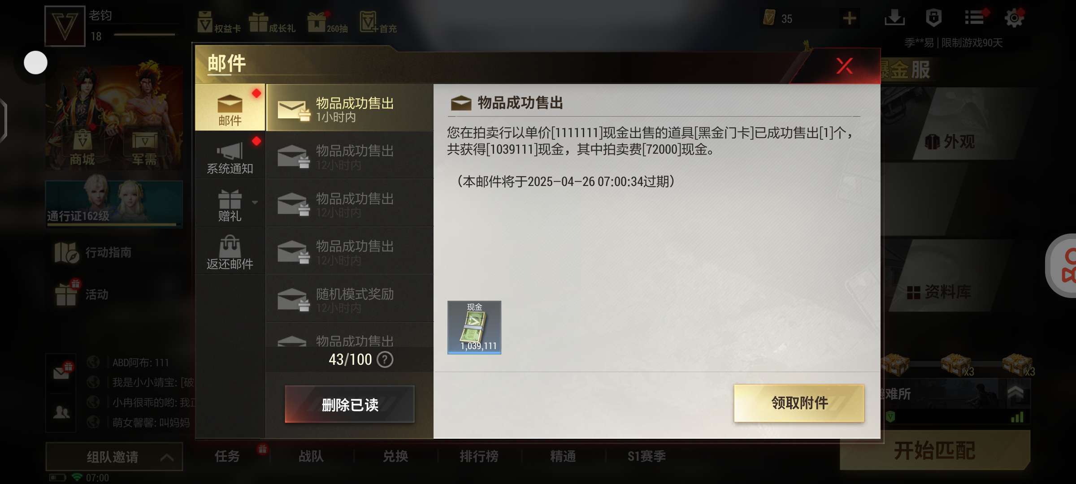
Task: Expand the 组队邀请 chevron panel
Action: tap(167, 457)
